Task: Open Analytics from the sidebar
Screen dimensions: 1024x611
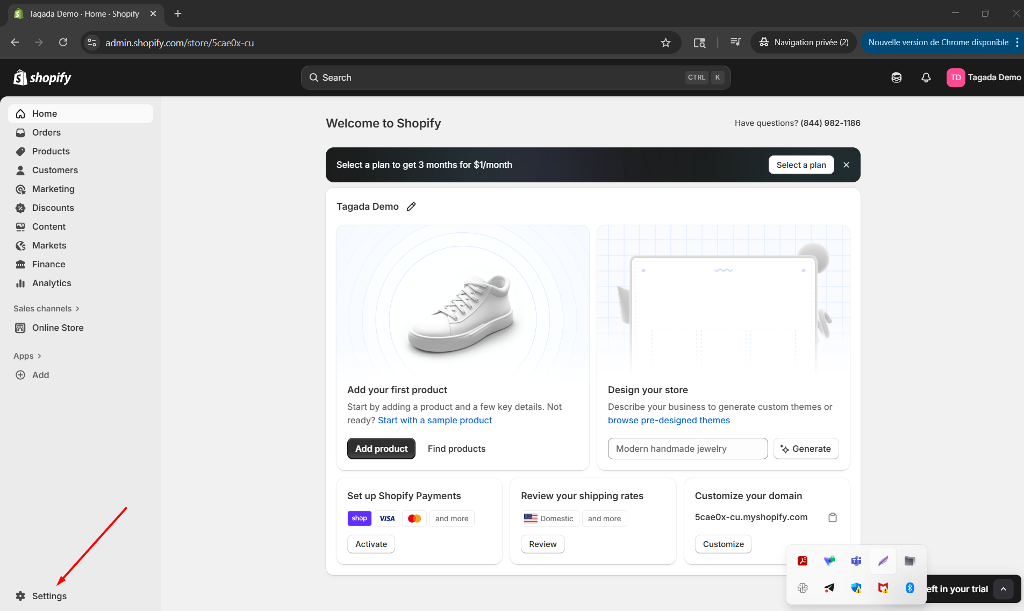Action: (x=52, y=283)
